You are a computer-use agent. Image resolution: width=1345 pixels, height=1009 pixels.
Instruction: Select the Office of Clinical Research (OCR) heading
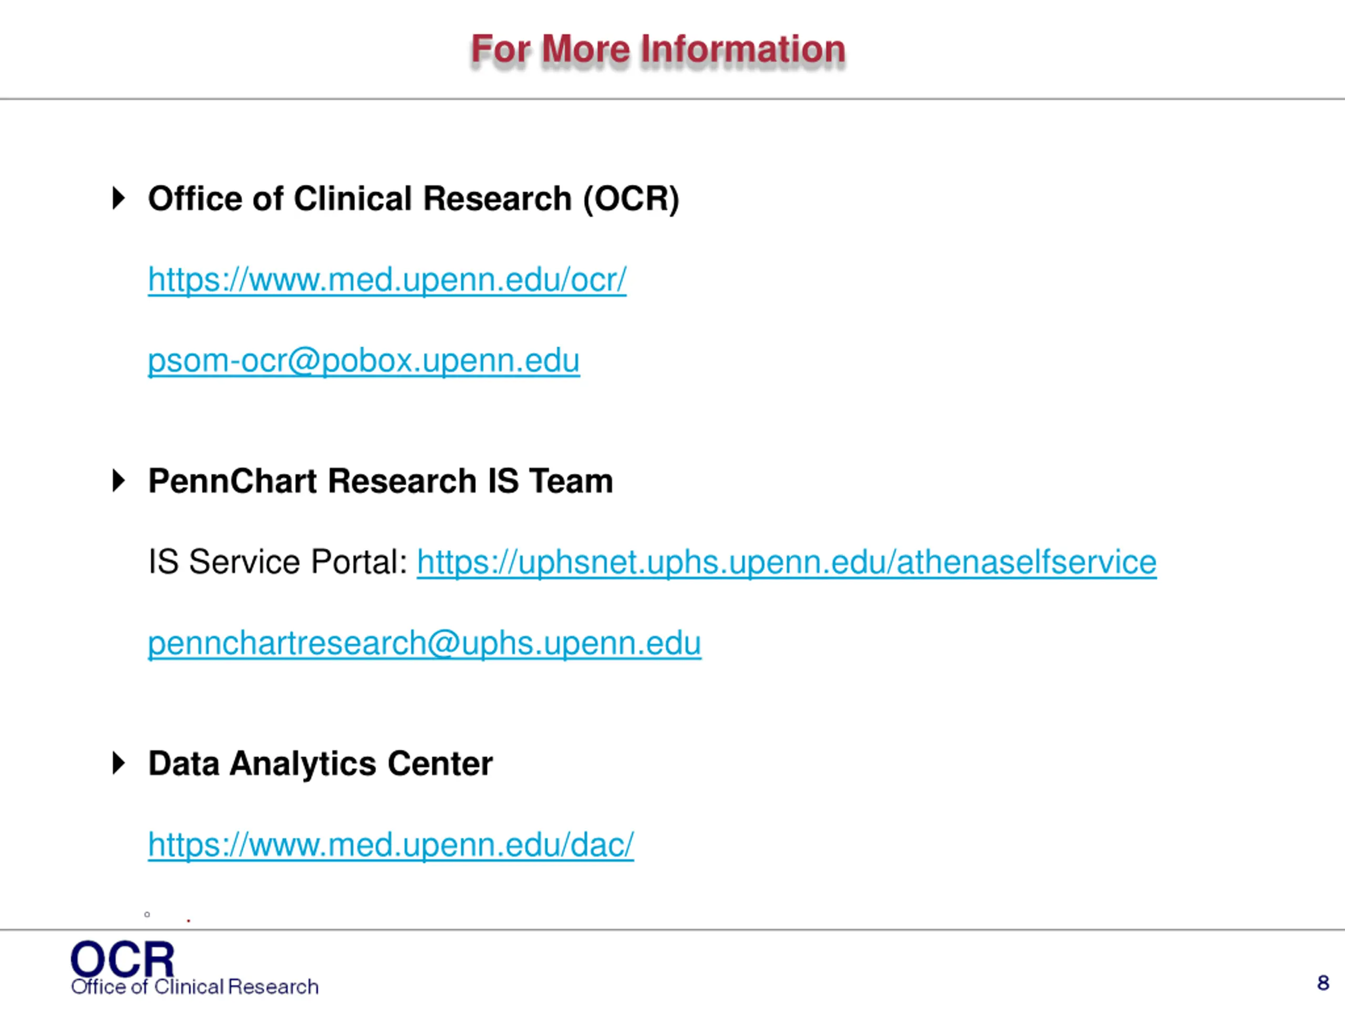(x=413, y=199)
